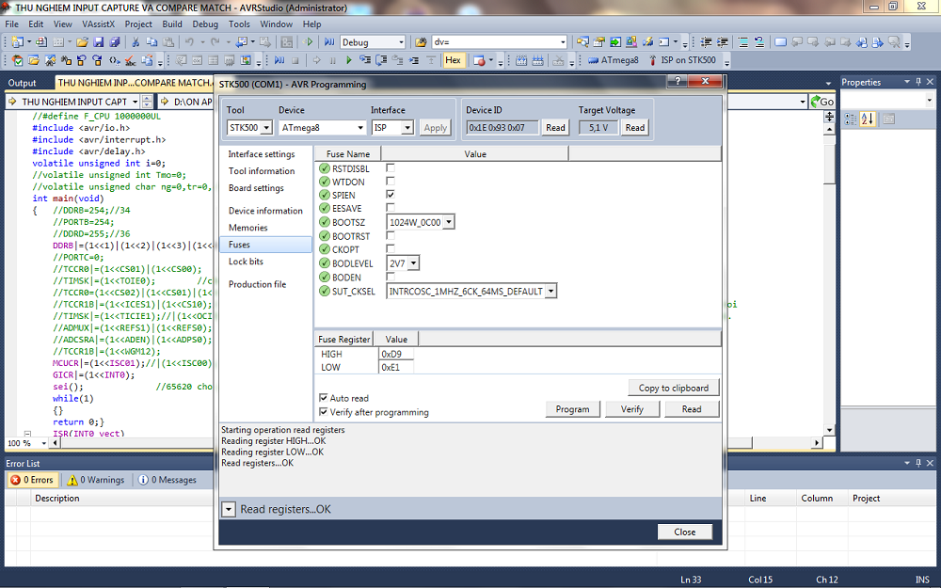Enable the EESAVE fuse checkbox

click(391, 208)
